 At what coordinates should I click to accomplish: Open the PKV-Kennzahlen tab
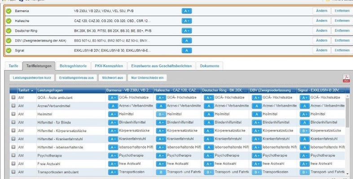109,66
